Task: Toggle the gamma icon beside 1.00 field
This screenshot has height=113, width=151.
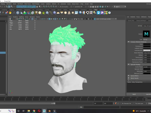Action: (x=88, y=19)
